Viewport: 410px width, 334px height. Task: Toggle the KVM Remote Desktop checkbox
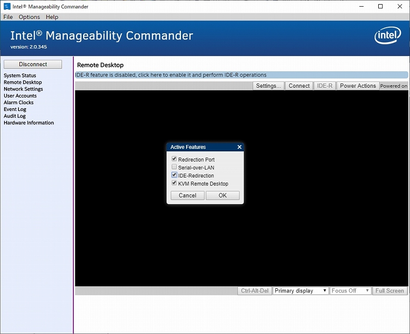[x=174, y=183]
